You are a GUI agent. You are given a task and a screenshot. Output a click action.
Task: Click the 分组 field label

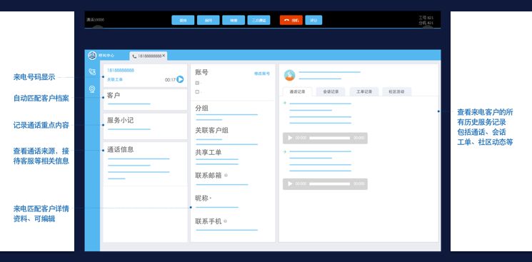(201, 109)
